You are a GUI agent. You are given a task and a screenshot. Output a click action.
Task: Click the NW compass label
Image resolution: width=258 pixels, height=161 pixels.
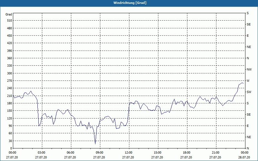pos(249,70)
